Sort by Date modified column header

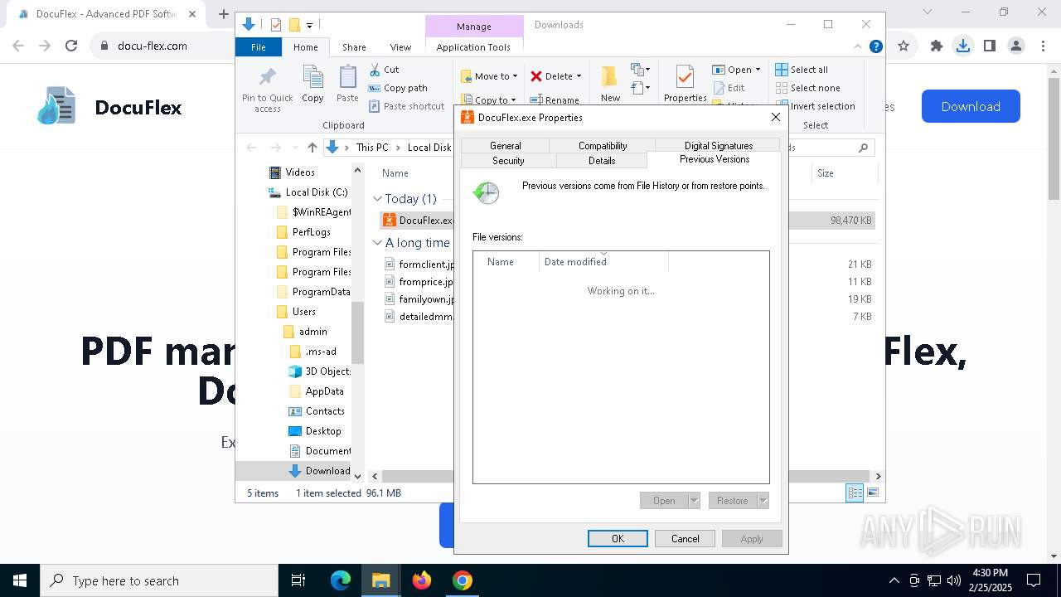[603, 262]
